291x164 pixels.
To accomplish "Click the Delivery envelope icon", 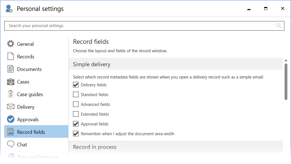I will (x=11, y=107).
